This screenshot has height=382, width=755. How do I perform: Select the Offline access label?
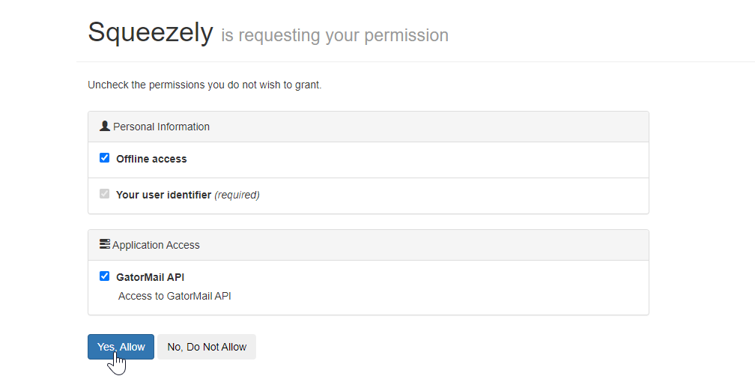[151, 159]
